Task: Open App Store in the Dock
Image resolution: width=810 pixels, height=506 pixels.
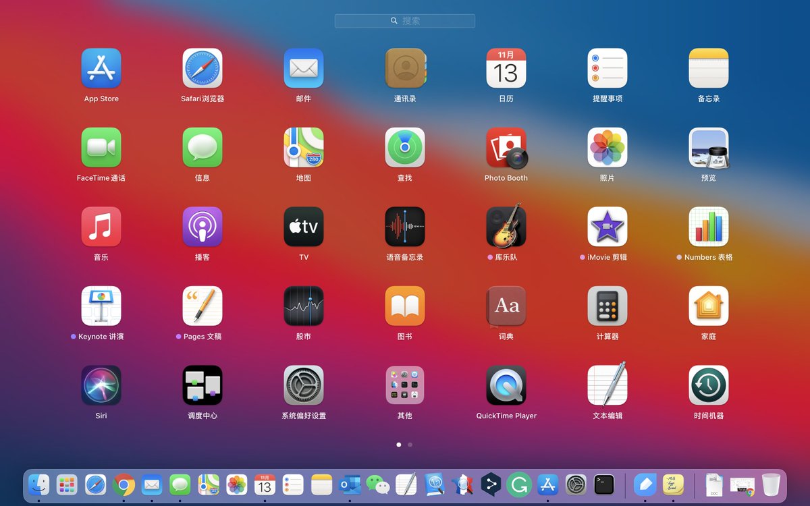Action: pos(547,484)
